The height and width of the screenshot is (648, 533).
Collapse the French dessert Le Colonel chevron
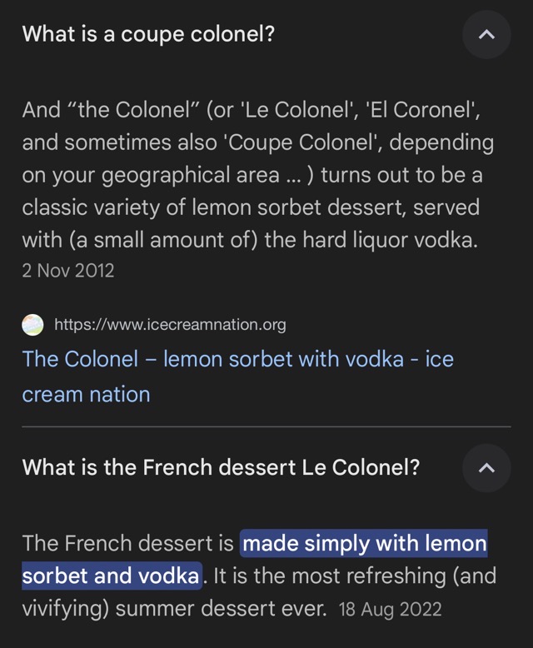(486, 467)
